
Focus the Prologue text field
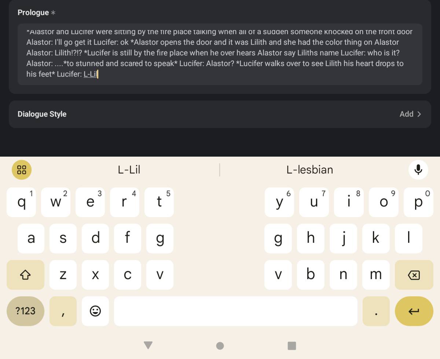point(220,54)
